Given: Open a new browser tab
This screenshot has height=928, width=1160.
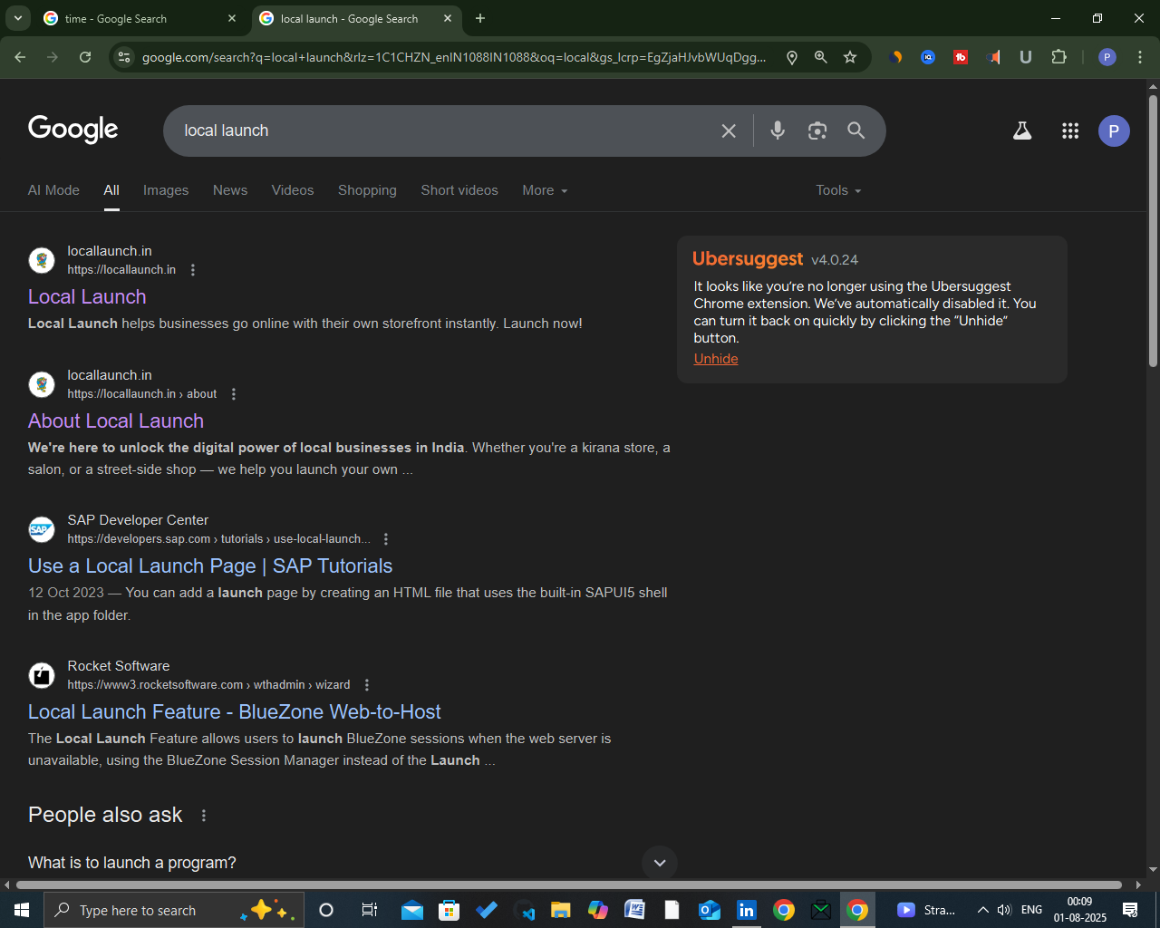Looking at the screenshot, I should [480, 18].
